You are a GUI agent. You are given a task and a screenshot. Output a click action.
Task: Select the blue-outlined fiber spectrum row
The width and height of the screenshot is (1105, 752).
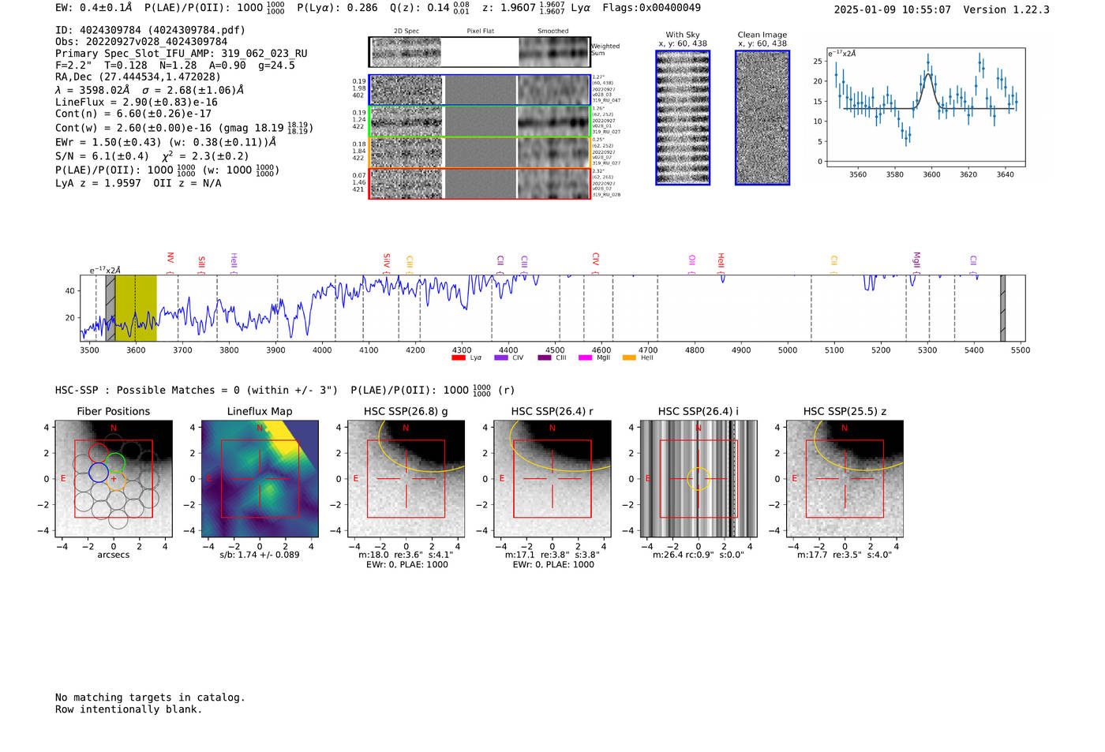[x=480, y=90]
